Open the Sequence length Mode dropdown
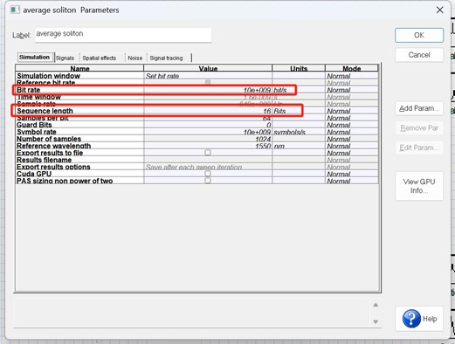 pyautogui.click(x=352, y=111)
